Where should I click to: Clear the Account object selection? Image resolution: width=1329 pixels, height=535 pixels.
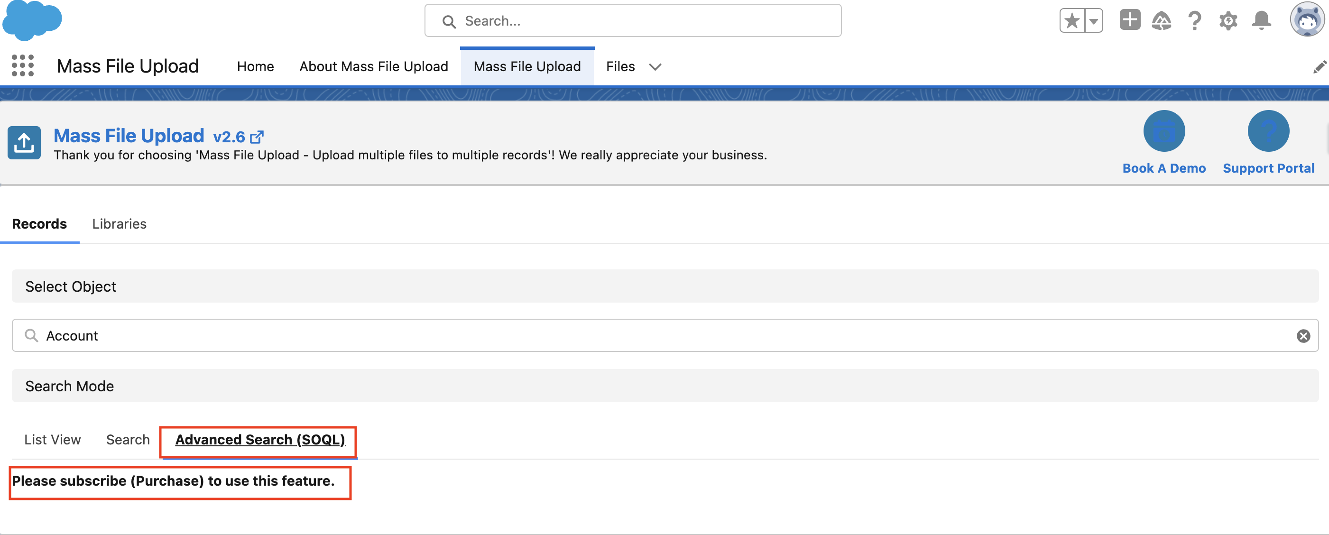[x=1303, y=336]
